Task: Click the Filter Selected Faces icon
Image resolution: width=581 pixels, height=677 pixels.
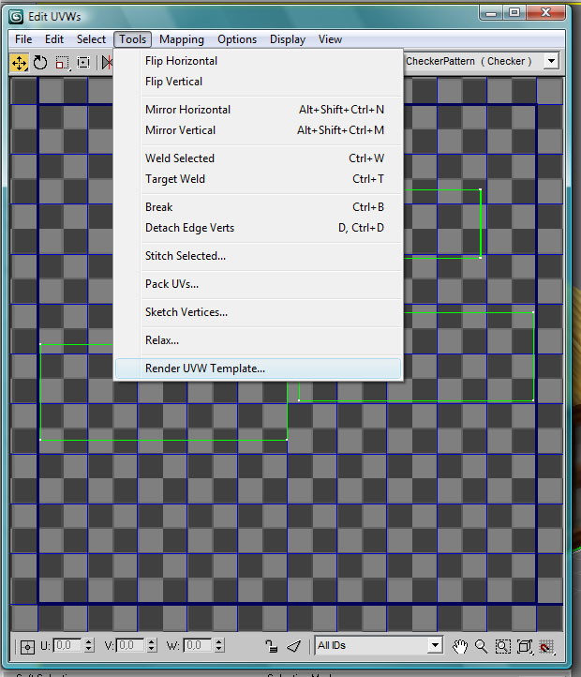Action: 294,646
